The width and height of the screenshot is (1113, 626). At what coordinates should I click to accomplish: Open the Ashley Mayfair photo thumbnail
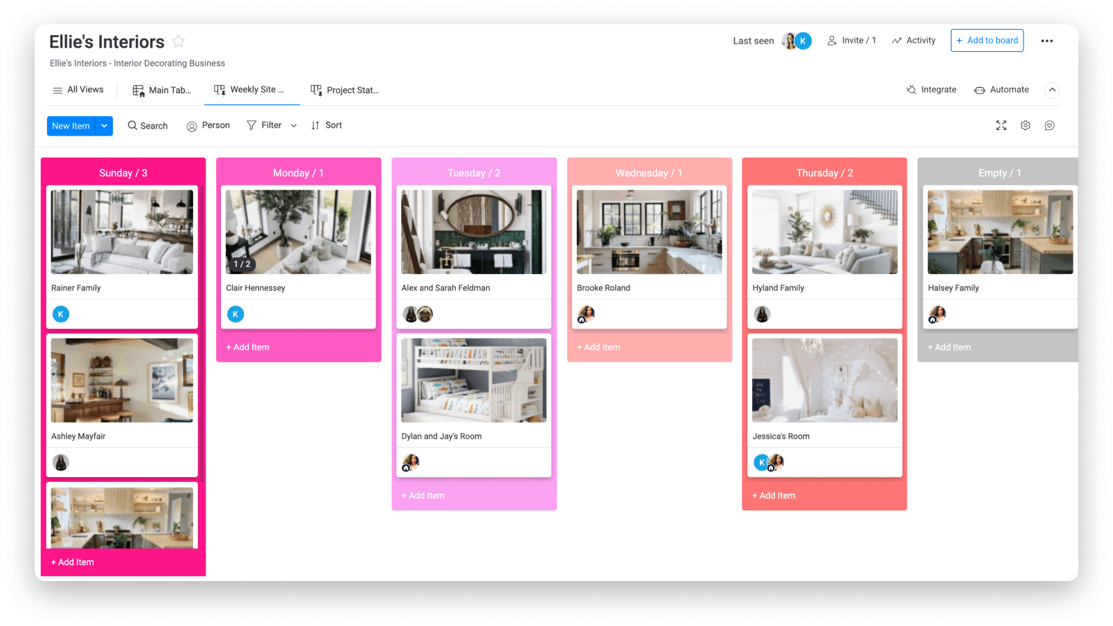coord(122,380)
